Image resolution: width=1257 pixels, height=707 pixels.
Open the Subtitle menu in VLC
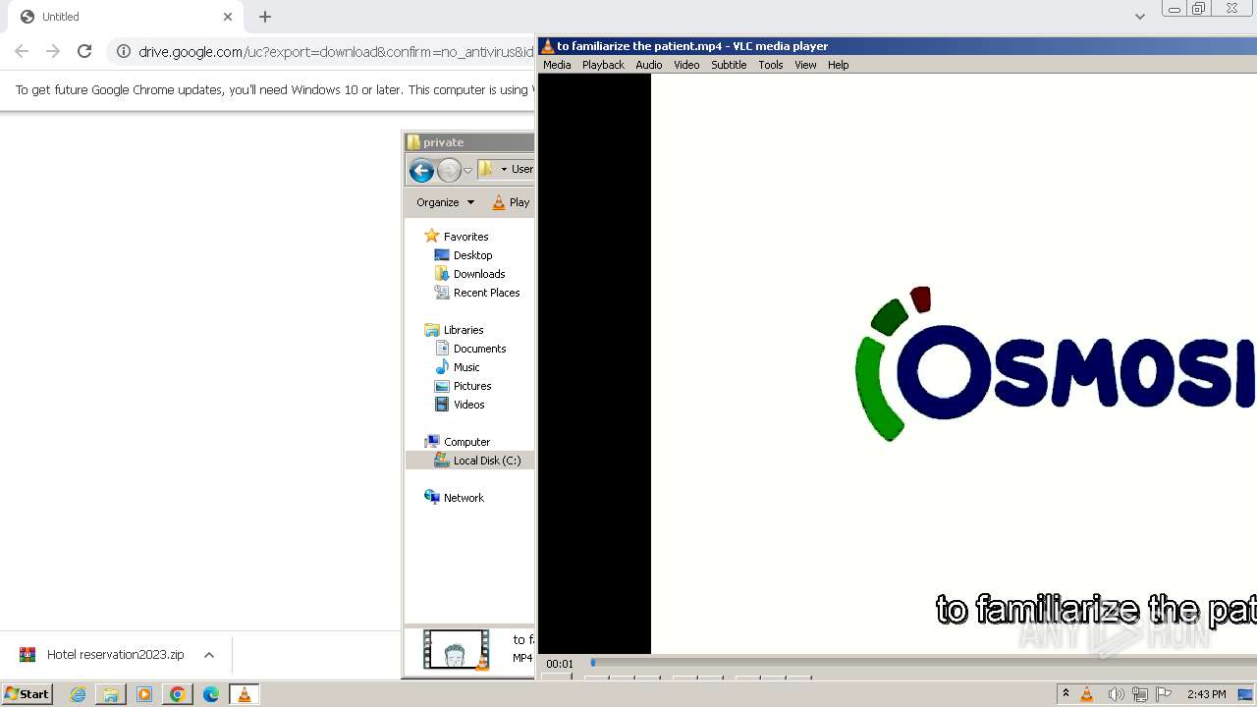(x=729, y=65)
